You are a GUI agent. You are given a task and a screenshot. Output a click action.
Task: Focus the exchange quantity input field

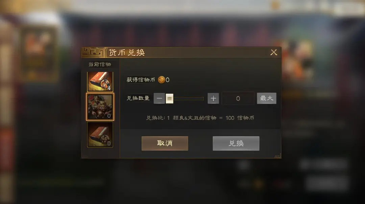click(238, 98)
